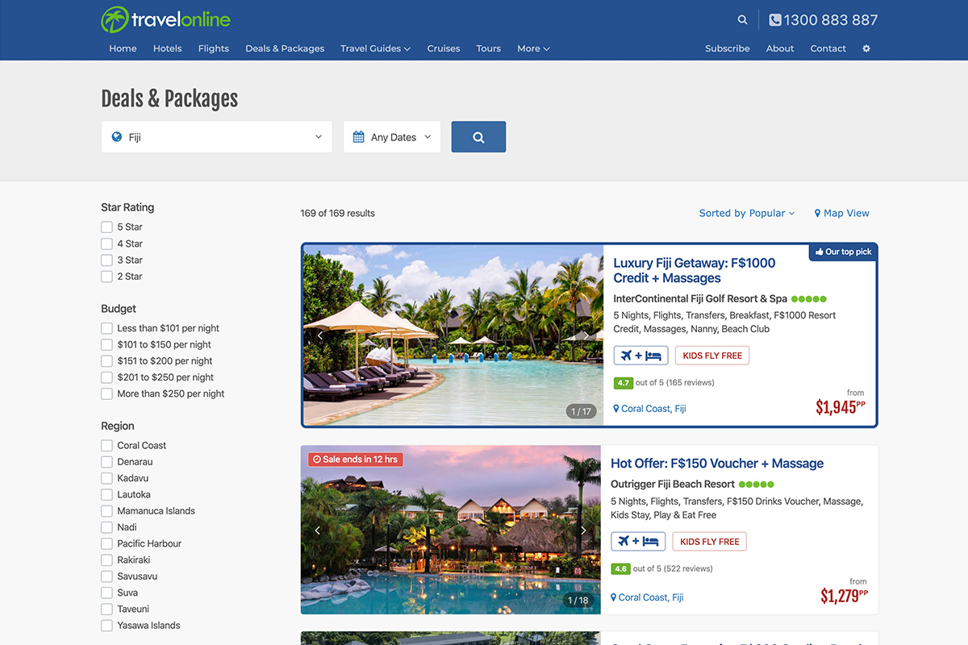
Task: Open the Fiji destination dropdown
Action: coord(216,137)
